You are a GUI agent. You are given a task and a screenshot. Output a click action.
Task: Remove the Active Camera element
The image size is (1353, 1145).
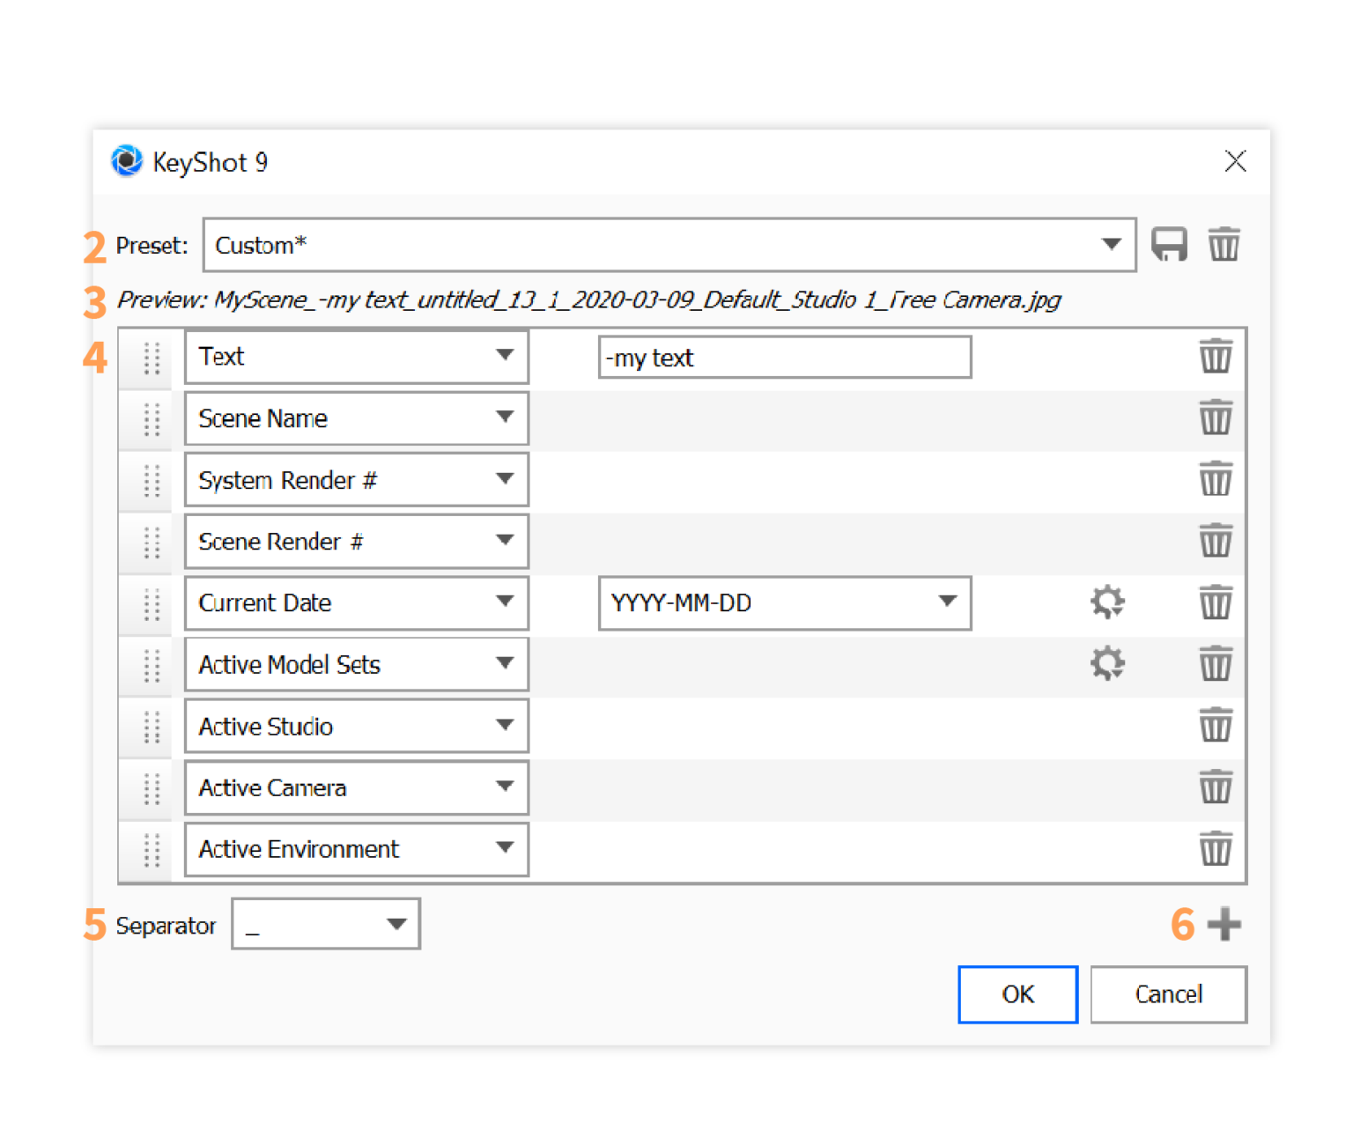pyautogui.click(x=1216, y=787)
